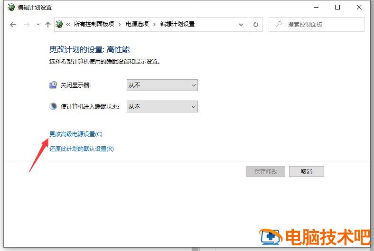Click the heading 更改计划的设置: 高性能

89,49
